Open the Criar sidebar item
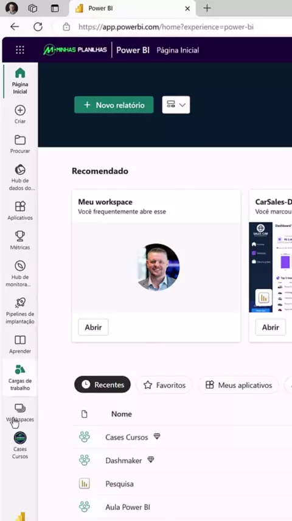Image resolution: width=292 pixels, height=521 pixels. click(20, 114)
